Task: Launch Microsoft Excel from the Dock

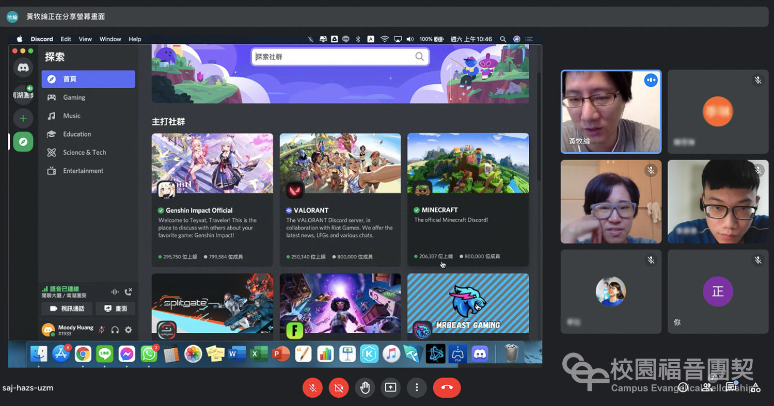Action: pyautogui.click(x=259, y=354)
